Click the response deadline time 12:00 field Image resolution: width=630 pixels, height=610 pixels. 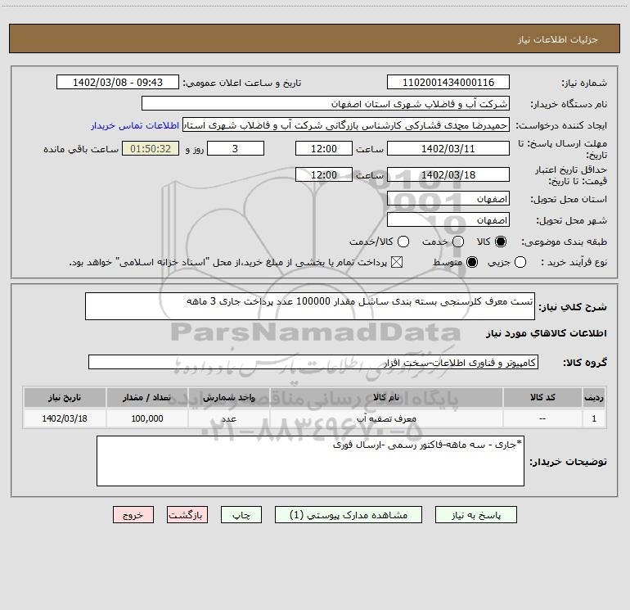(x=324, y=148)
